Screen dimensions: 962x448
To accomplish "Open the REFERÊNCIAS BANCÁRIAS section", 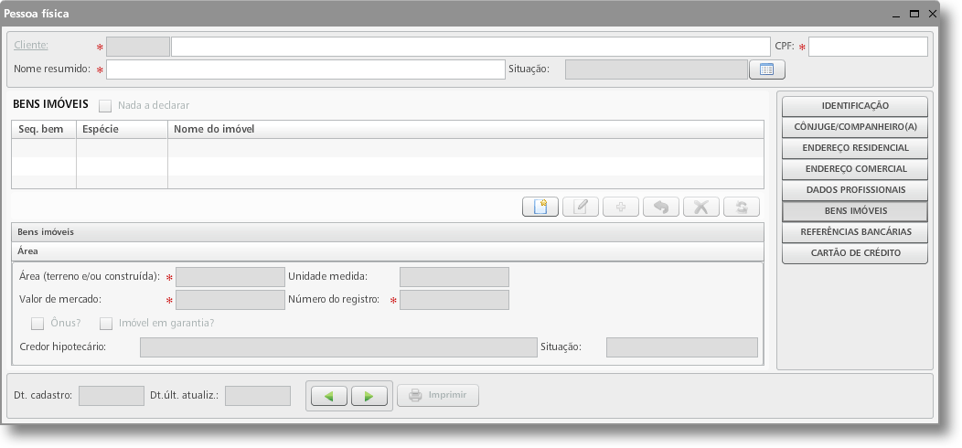I will pos(855,232).
